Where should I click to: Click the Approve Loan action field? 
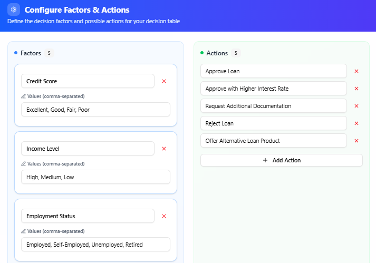[x=273, y=71]
